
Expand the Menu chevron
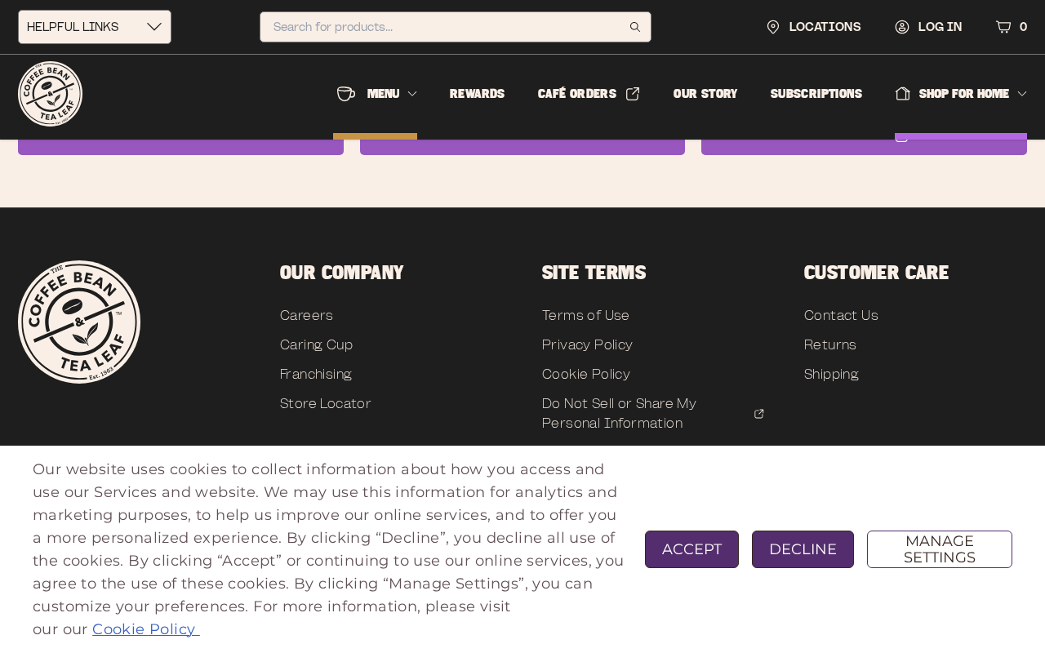coord(412,94)
